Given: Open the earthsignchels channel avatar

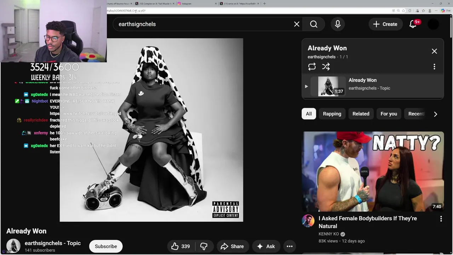Looking at the screenshot, I should [x=13, y=246].
